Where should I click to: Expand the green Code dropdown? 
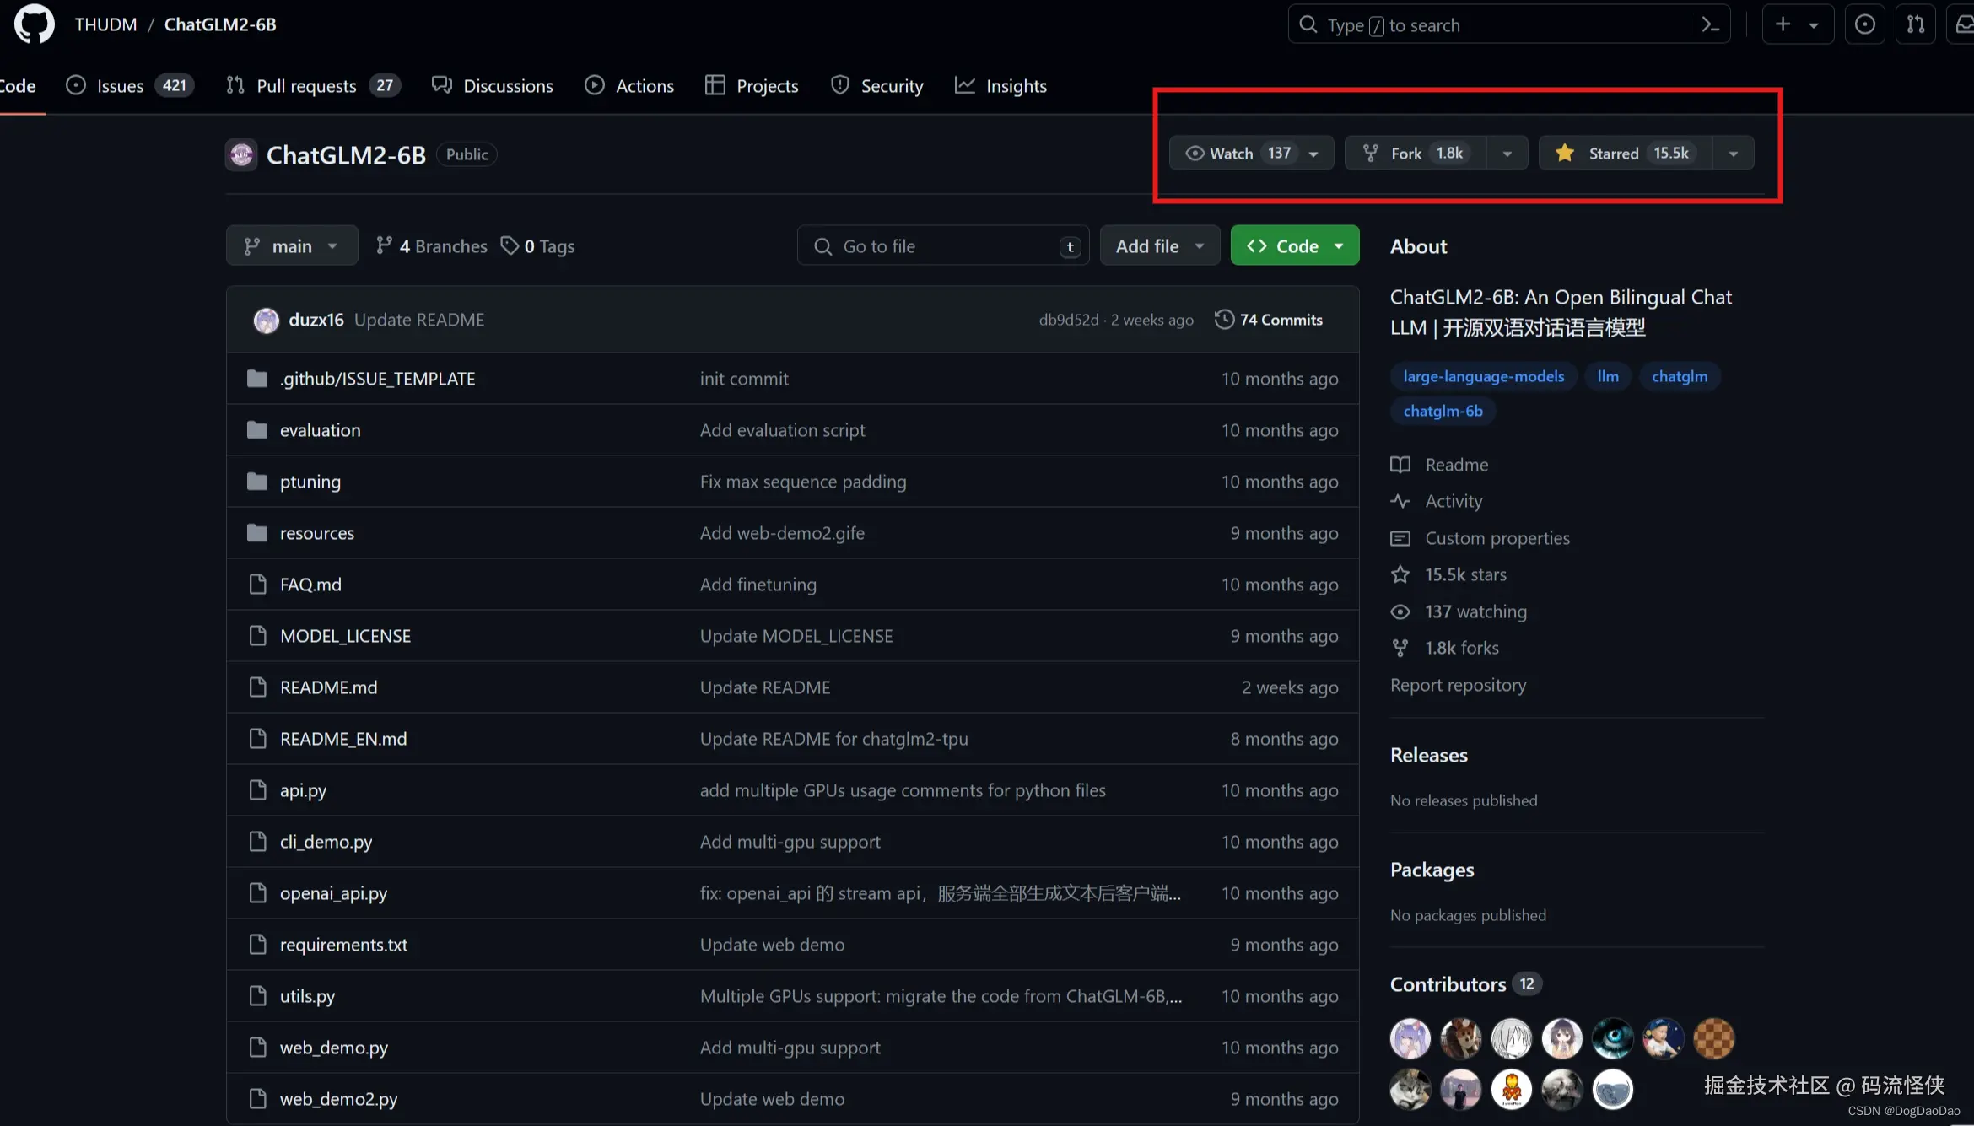tap(1295, 245)
